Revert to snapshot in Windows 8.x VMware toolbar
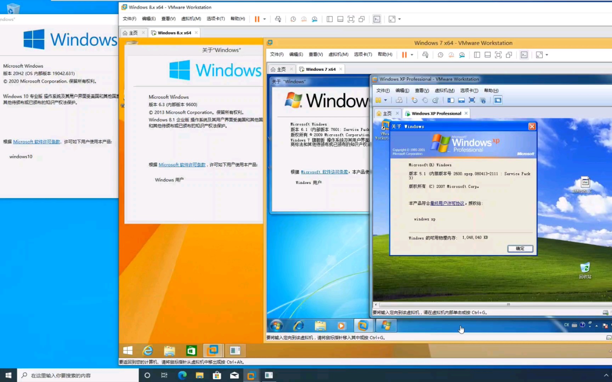 point(304,19)
